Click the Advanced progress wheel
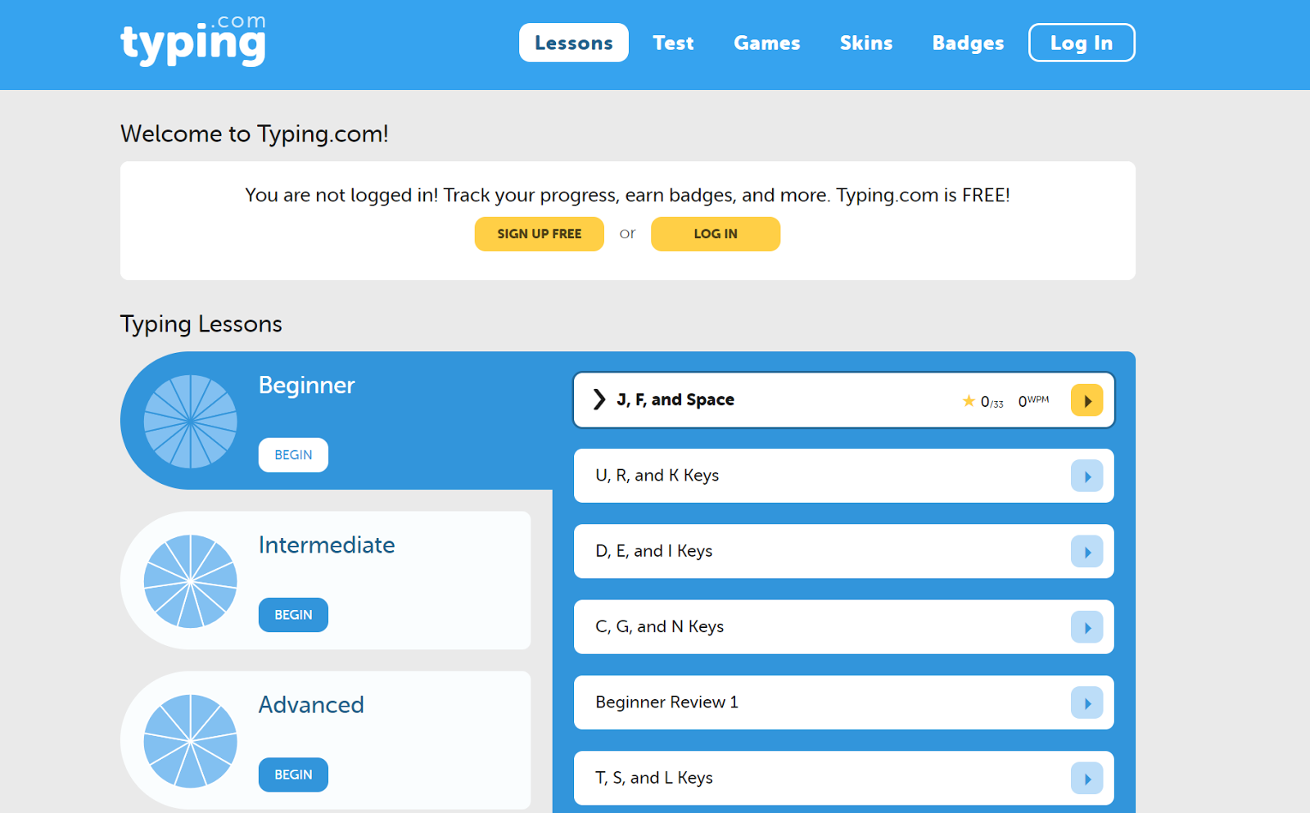The width and height of the screenshot is (1310, 813). click(191, 741)
